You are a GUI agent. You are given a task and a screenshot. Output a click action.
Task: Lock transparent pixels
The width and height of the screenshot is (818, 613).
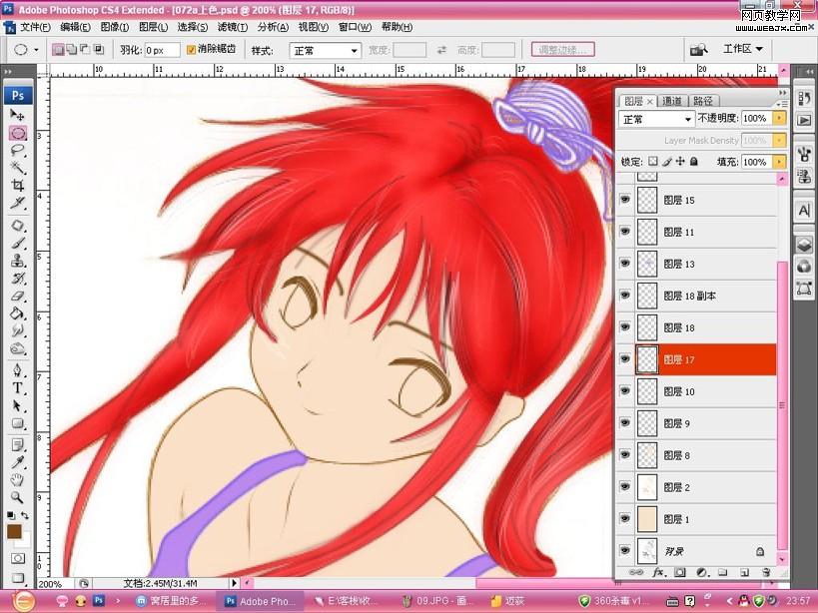coord(652,162)
